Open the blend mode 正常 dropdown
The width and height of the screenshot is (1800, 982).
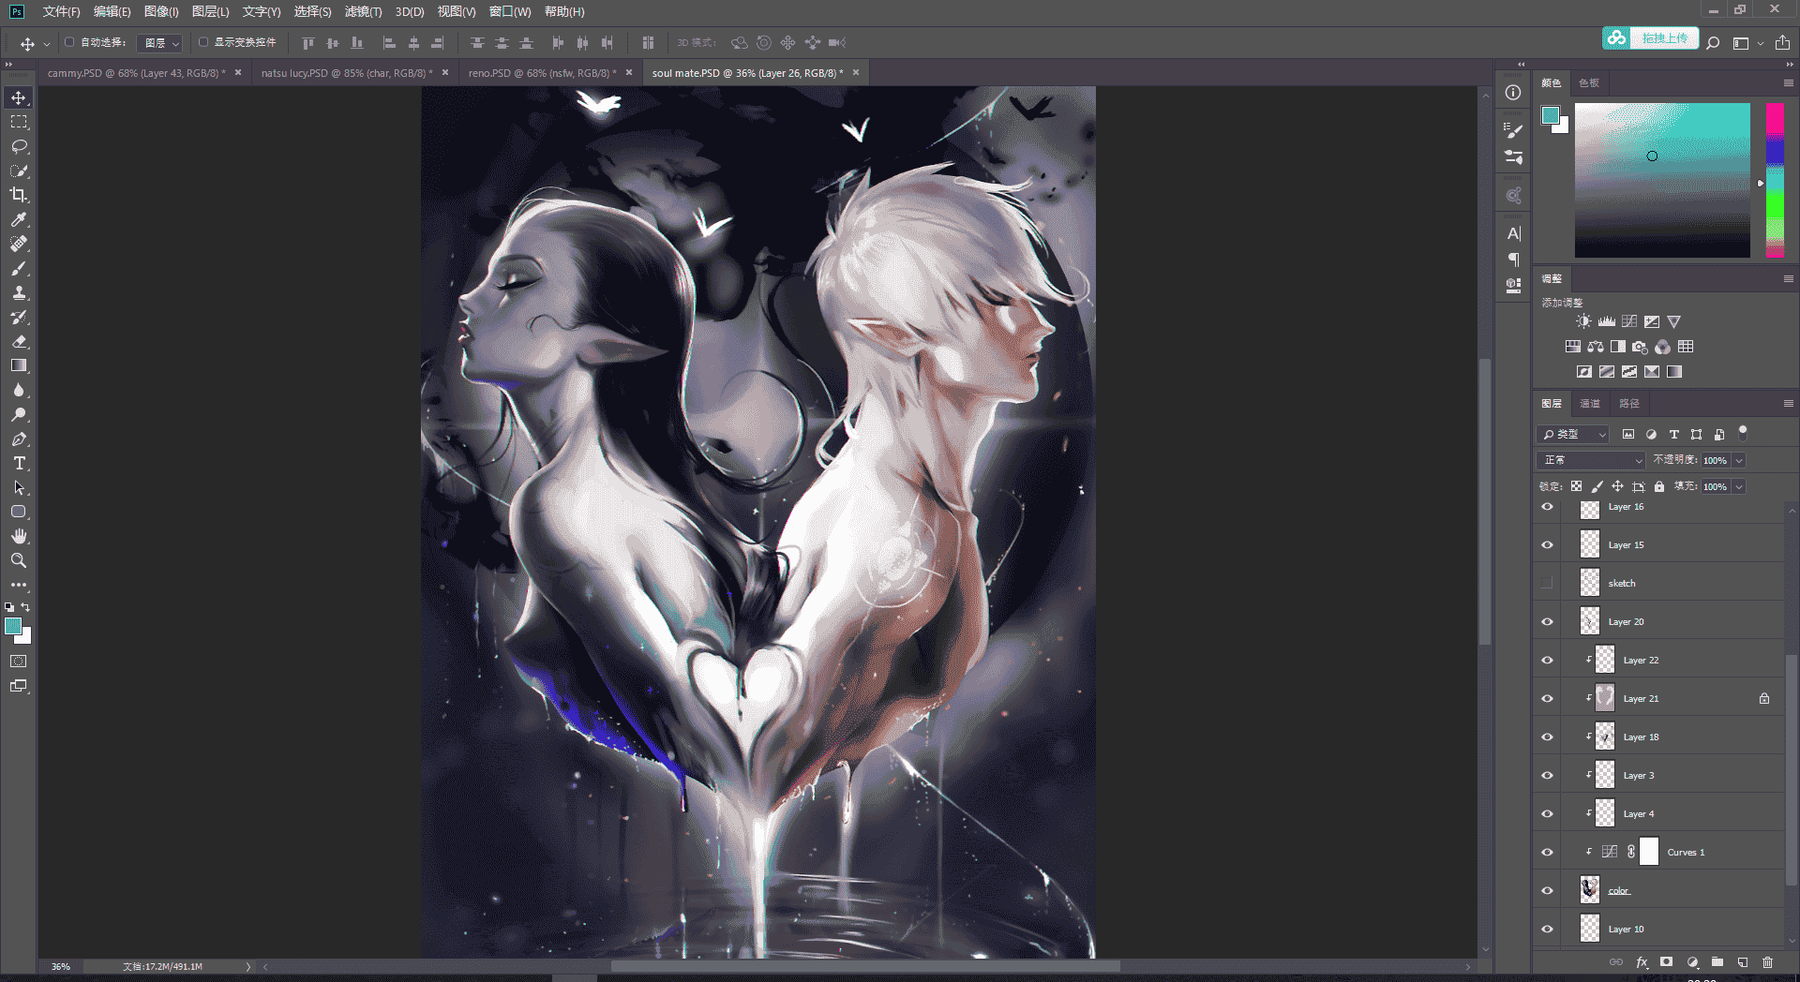coord(1591,460)
